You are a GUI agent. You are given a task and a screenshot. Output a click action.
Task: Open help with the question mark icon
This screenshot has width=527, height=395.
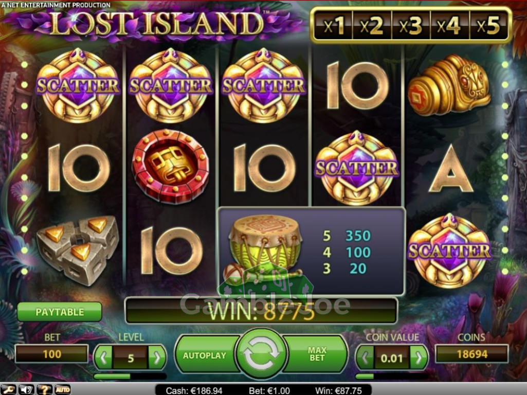44,390
